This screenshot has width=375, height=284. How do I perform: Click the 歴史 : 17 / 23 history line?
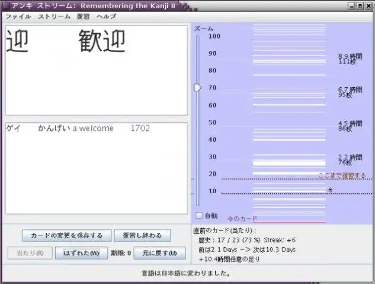(247, 240)
